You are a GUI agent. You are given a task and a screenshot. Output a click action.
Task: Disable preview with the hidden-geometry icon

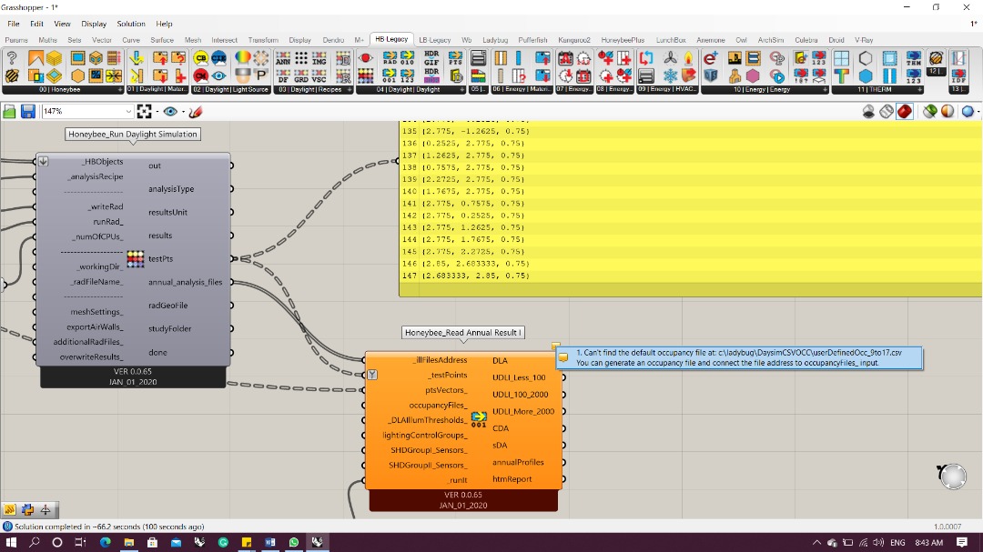(x=868, y=112)
